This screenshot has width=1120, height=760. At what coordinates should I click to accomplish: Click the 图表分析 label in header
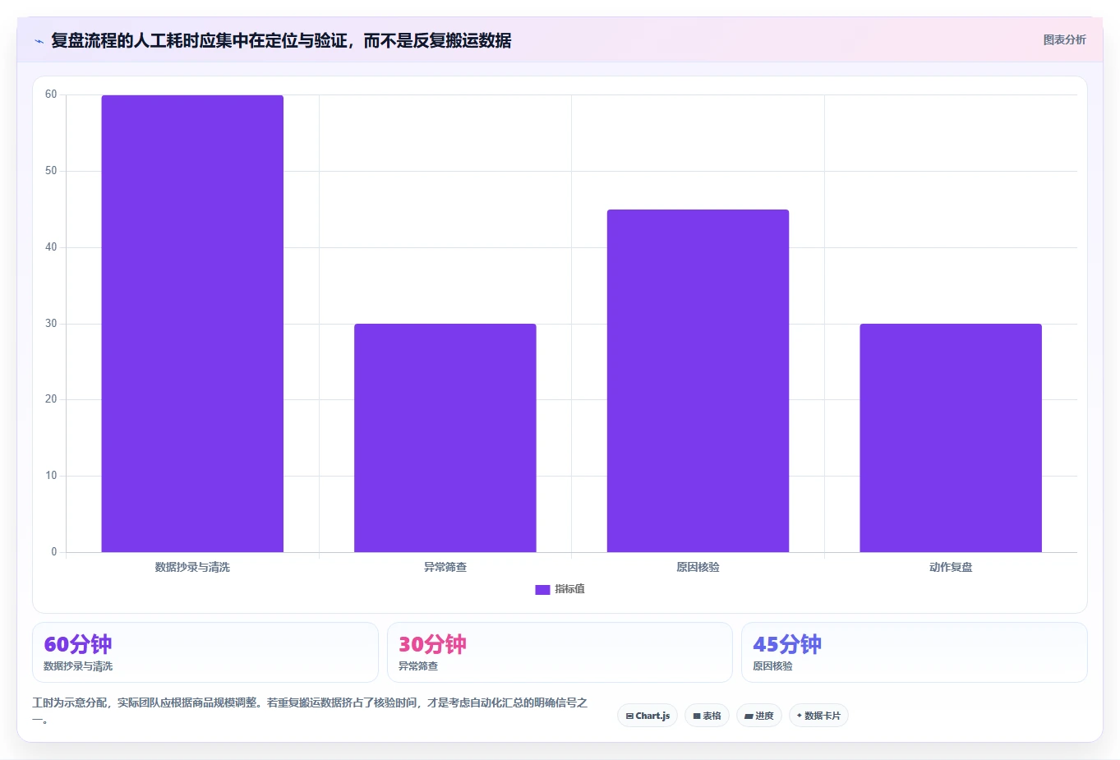click(1064, 39)
